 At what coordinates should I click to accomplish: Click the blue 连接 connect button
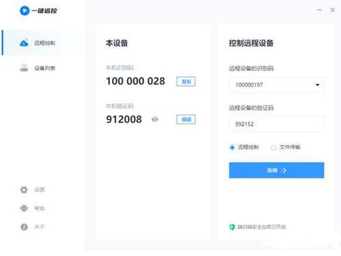coord(277,170)
